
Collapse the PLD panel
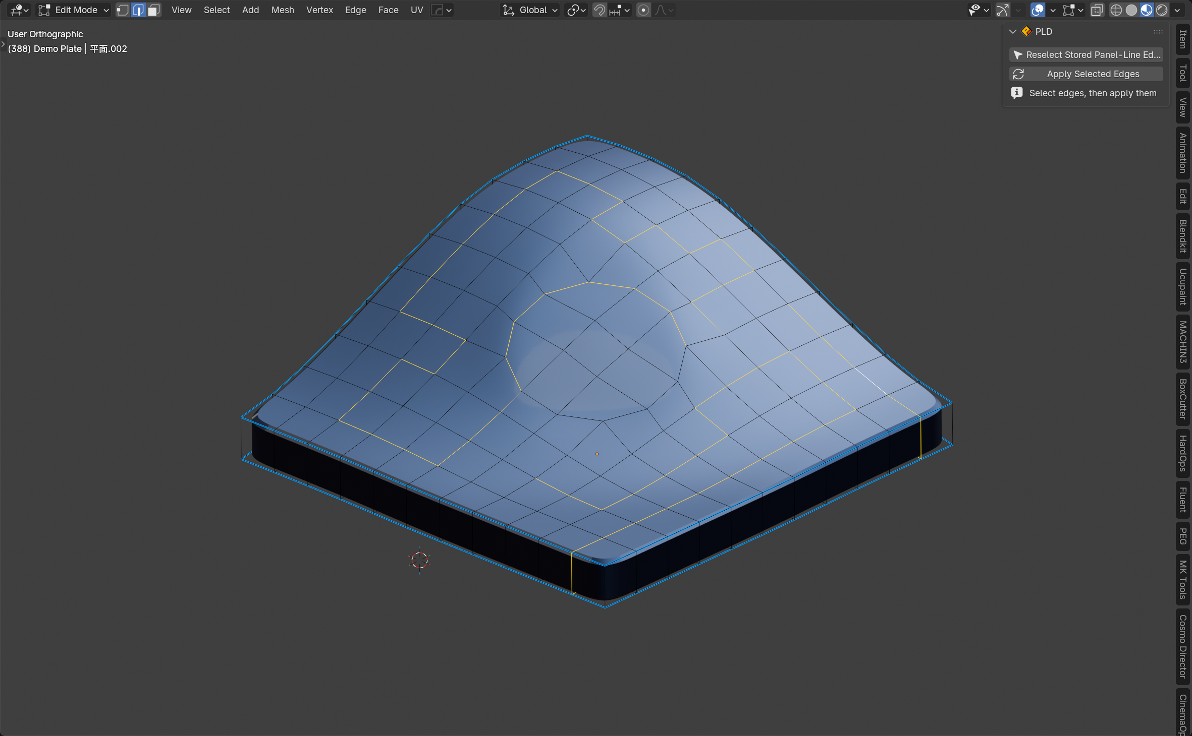pyautogui.click(x=1012, y=31)
